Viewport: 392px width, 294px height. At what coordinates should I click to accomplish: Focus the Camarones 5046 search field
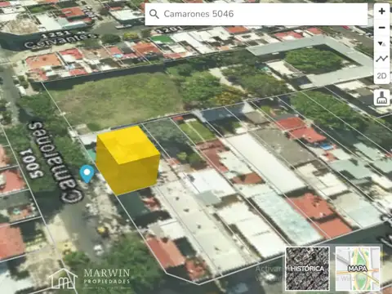click(x=256, y=14)
